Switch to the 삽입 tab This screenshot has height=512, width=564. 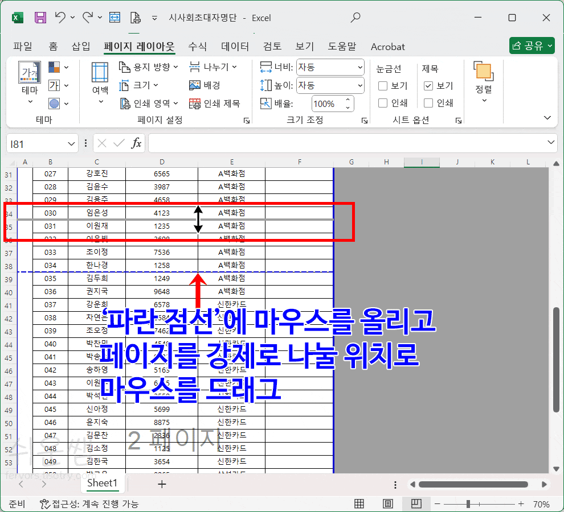(x=80, y=46)
